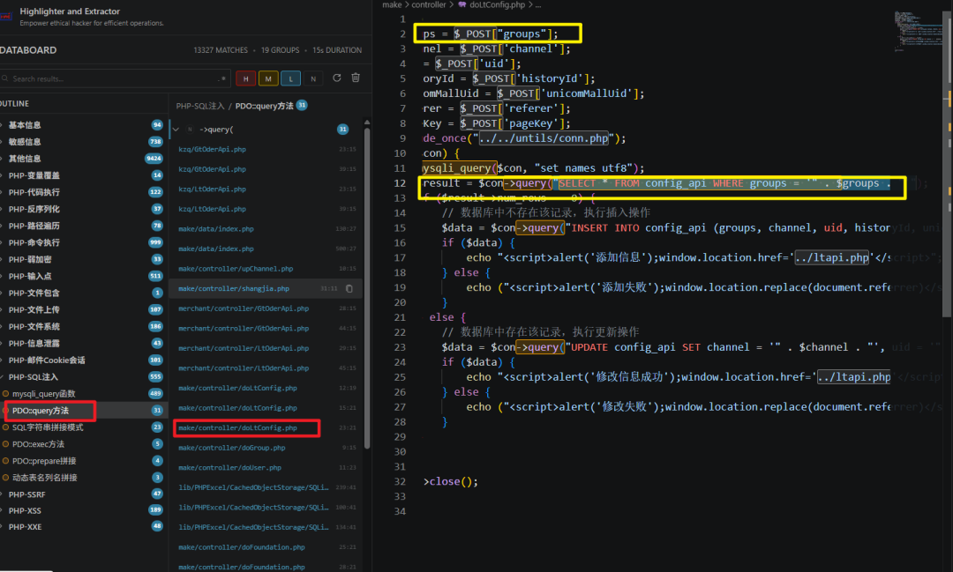Image resolution: width=953 pixels, height=572 pixels.
Task: Toggle the H high severity filter
Action: coord(245,78)
